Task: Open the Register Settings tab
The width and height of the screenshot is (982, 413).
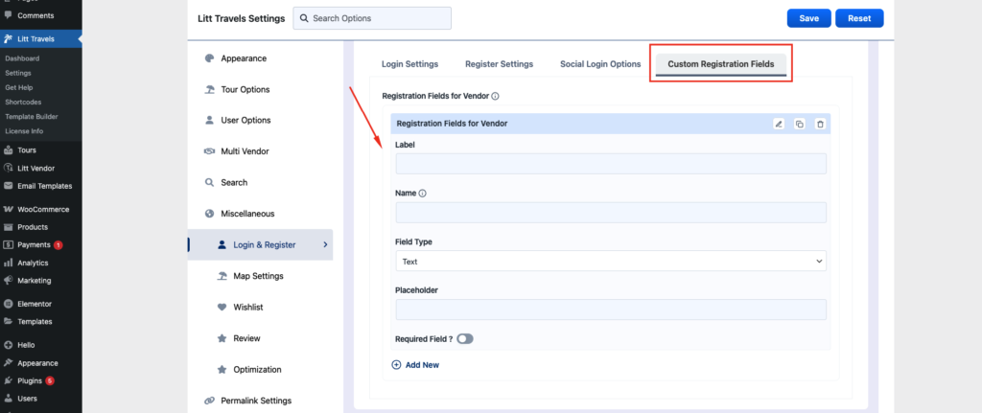Action: coord(499,64)
